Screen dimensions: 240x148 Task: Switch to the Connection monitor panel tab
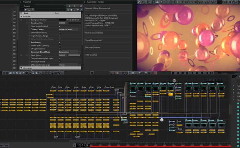(x=96, y=2)
